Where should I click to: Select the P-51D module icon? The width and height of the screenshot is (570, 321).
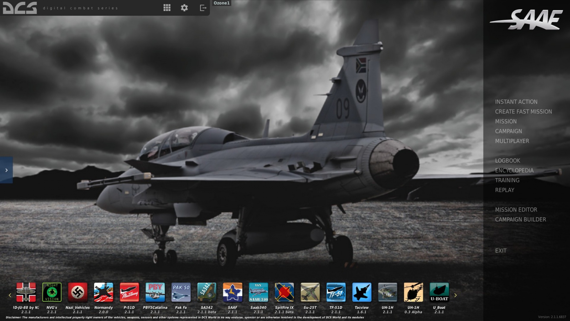[130, 292]
